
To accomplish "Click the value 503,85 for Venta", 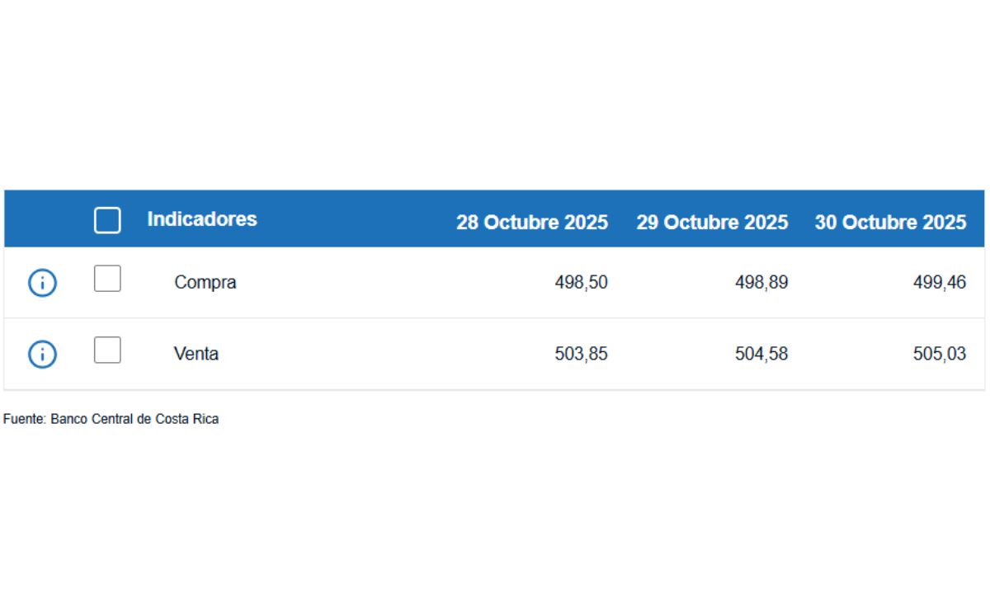I will pyautogui.click(x=582, y=354).
